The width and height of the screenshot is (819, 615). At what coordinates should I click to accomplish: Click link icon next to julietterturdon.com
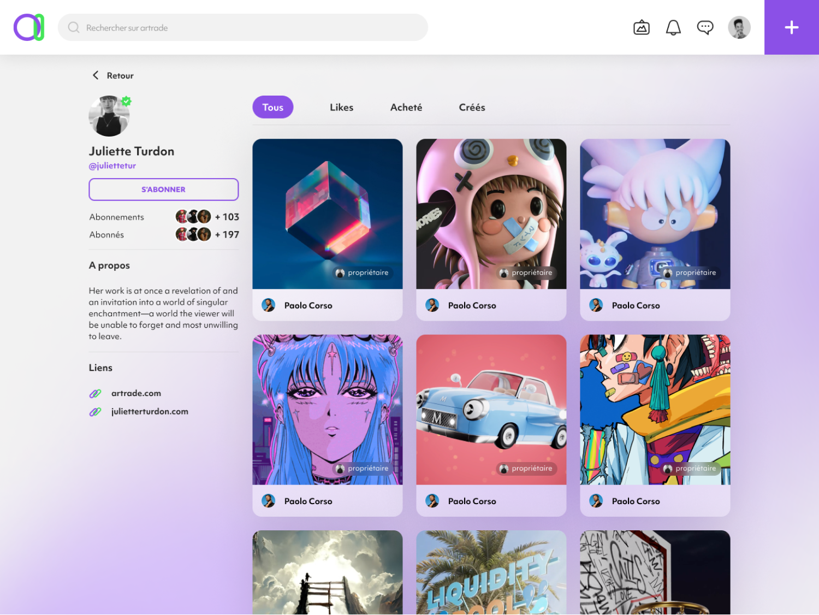click(95, 412)
